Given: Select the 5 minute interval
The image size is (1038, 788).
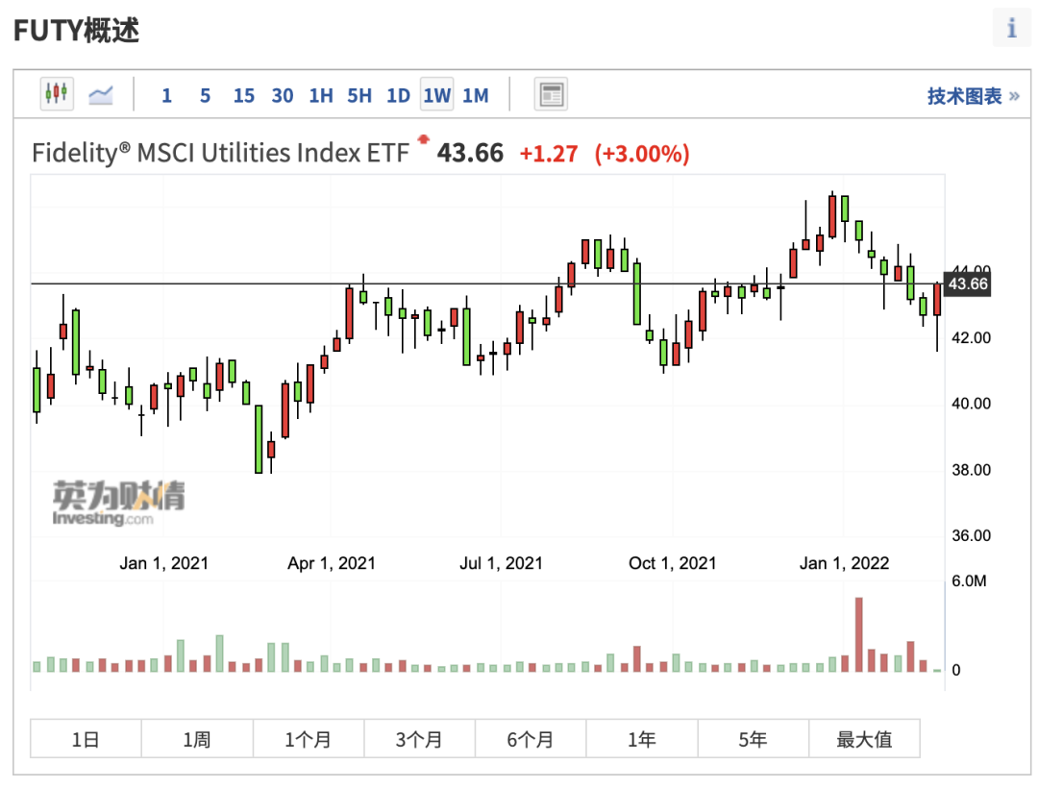Looking at the screenshot, I should click(206, 95).
